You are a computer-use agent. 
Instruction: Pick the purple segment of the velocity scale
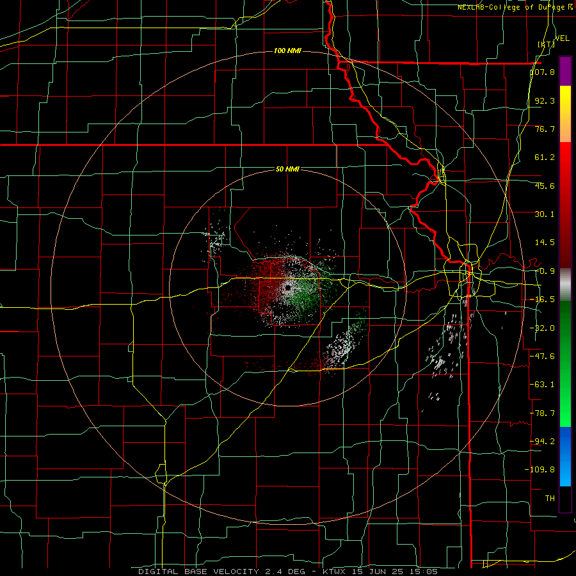point(565,71)
